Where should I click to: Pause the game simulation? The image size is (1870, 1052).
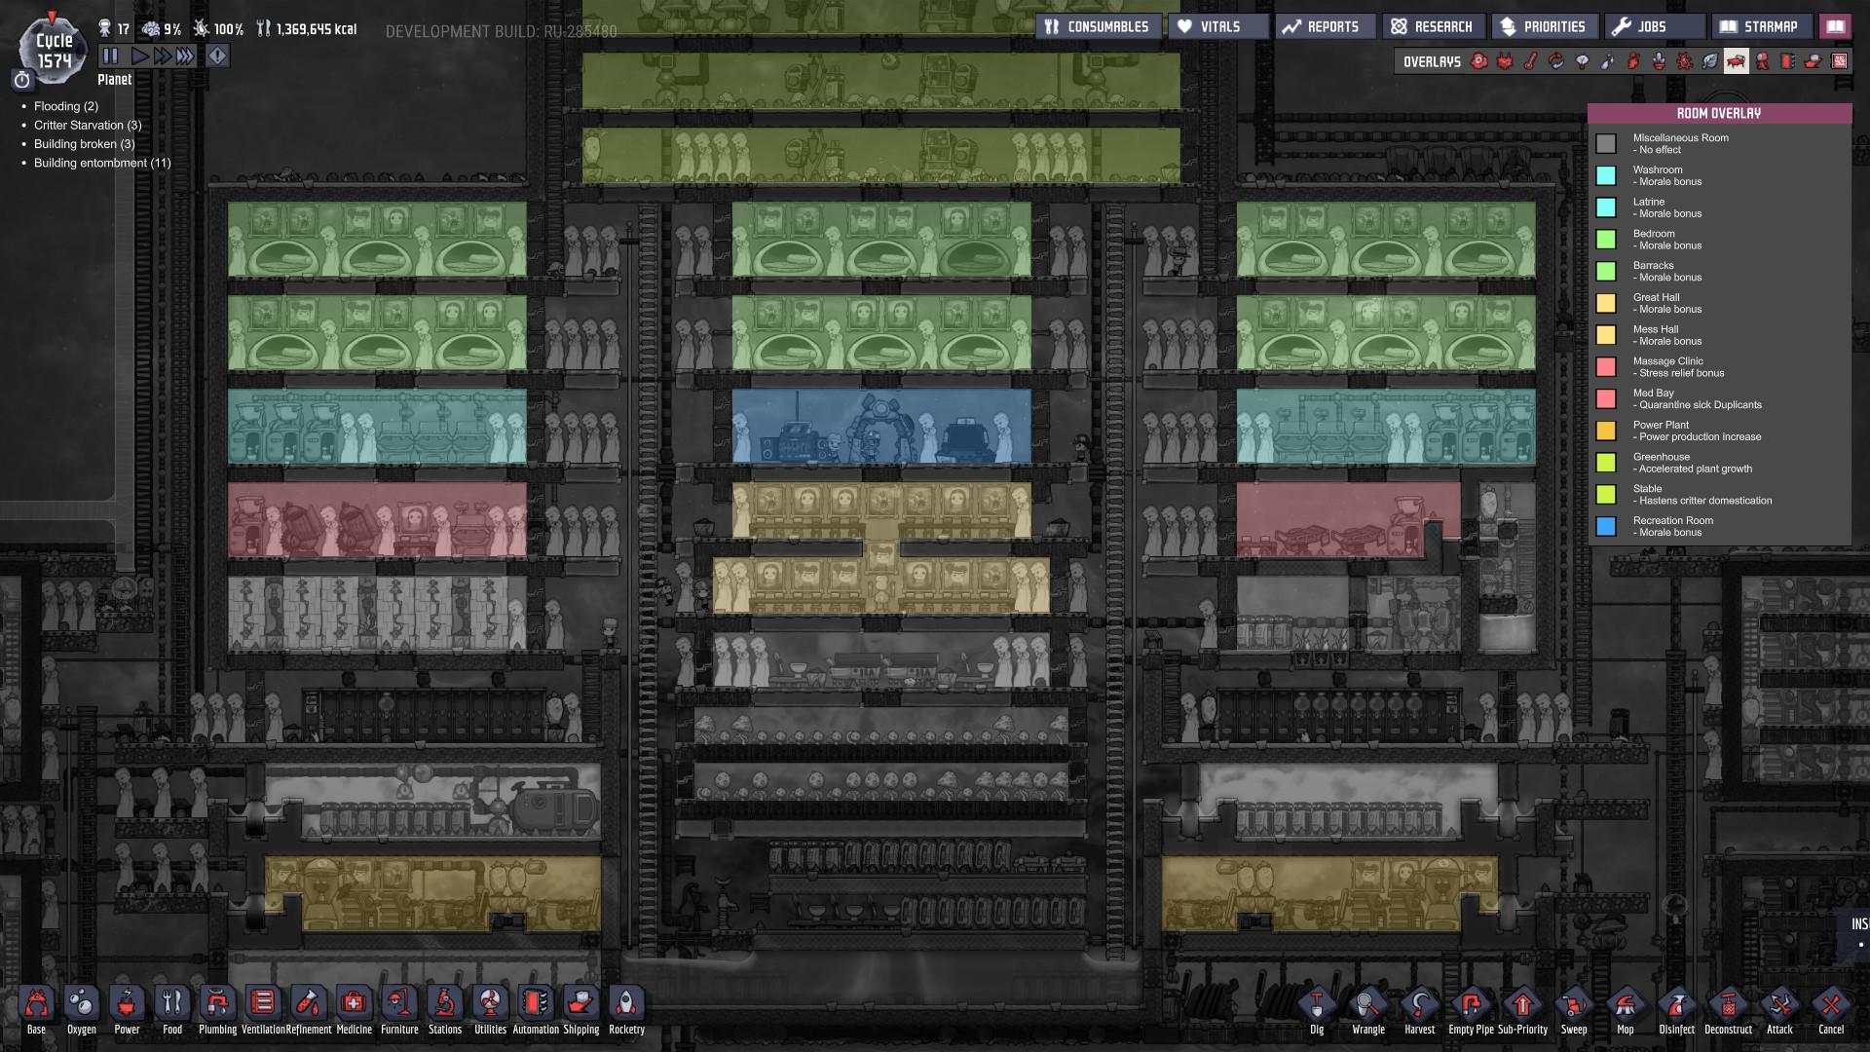[x=110, y=56]
